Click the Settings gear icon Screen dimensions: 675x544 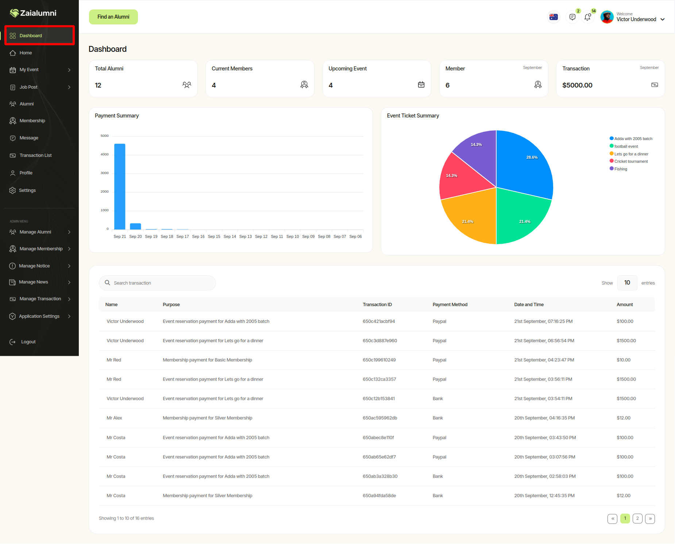coord(13,190)
